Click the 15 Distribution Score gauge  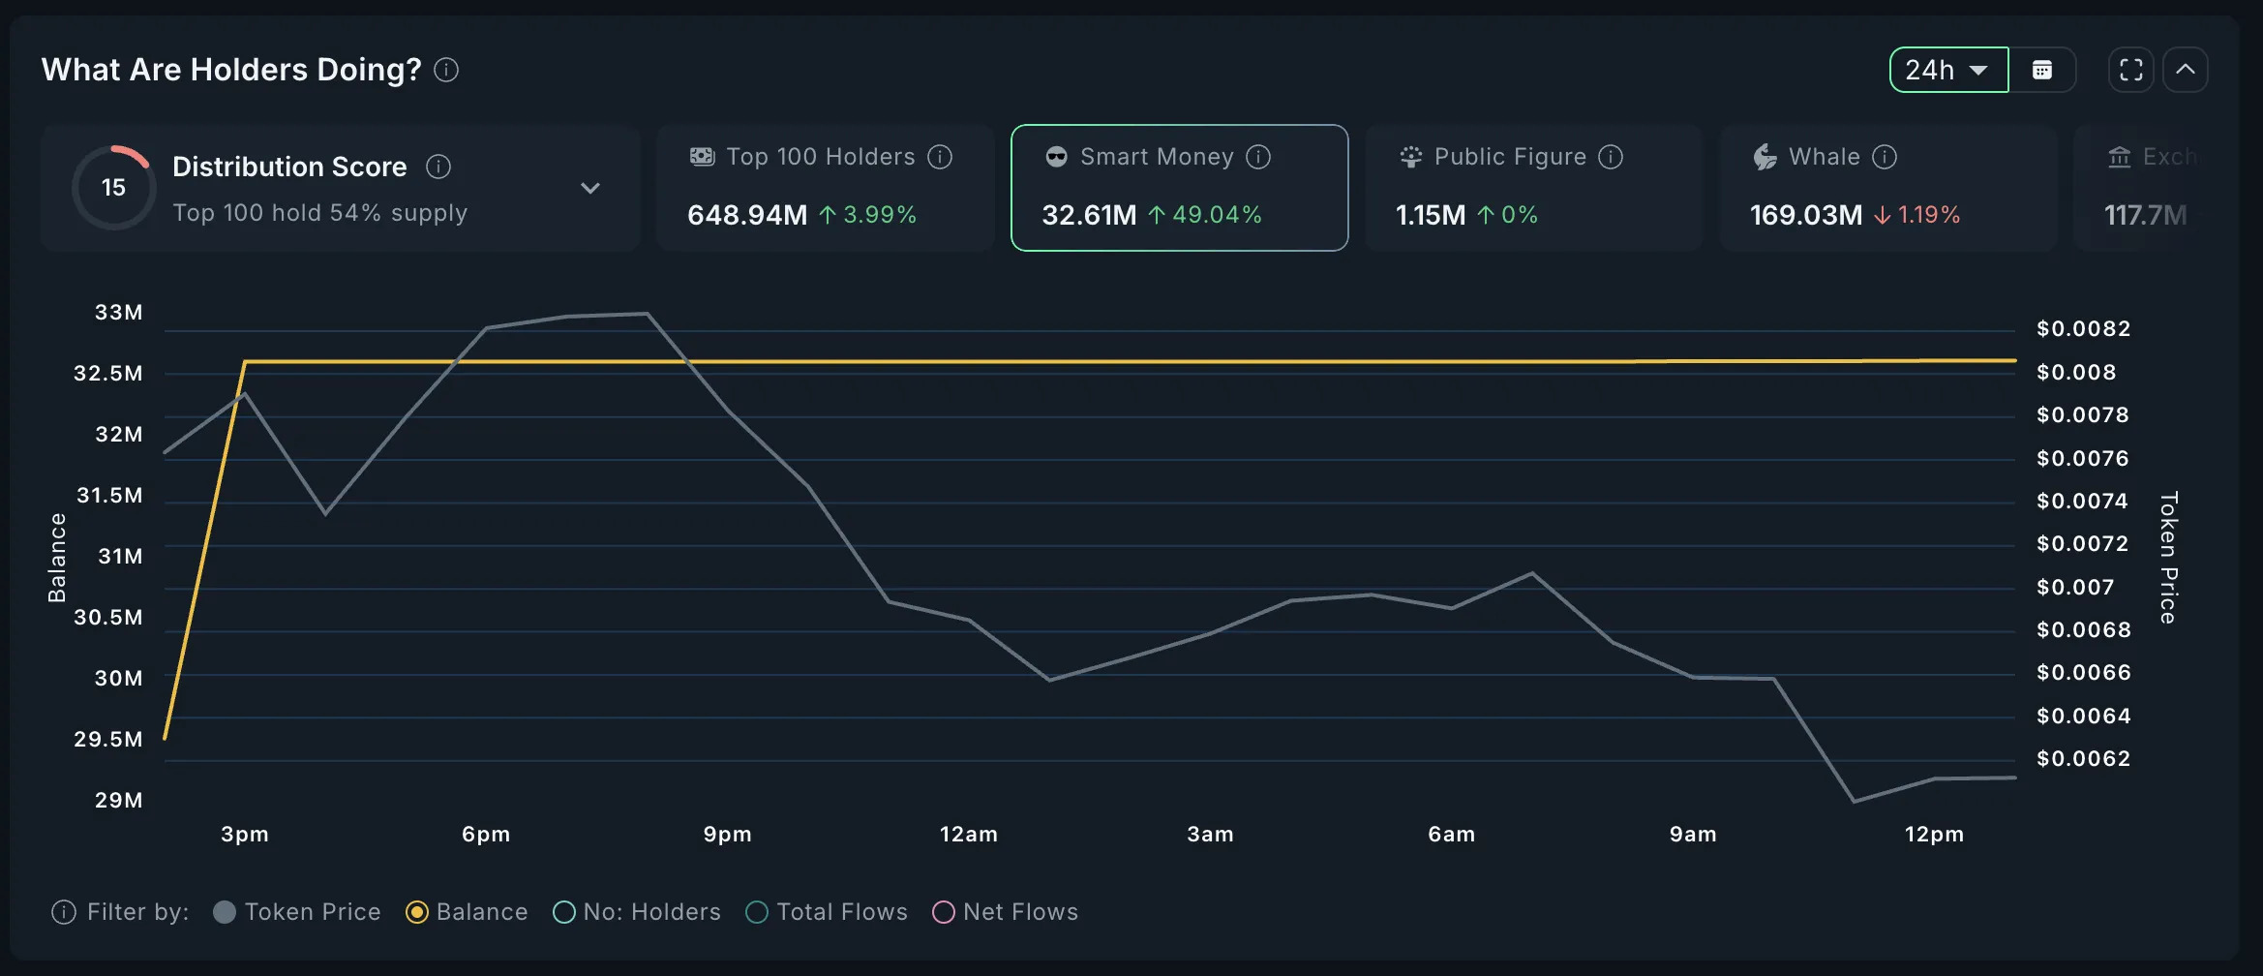coord(113,187)
